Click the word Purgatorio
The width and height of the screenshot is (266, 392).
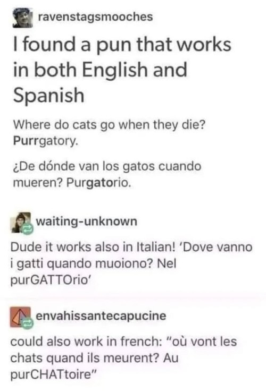point(98,183)
